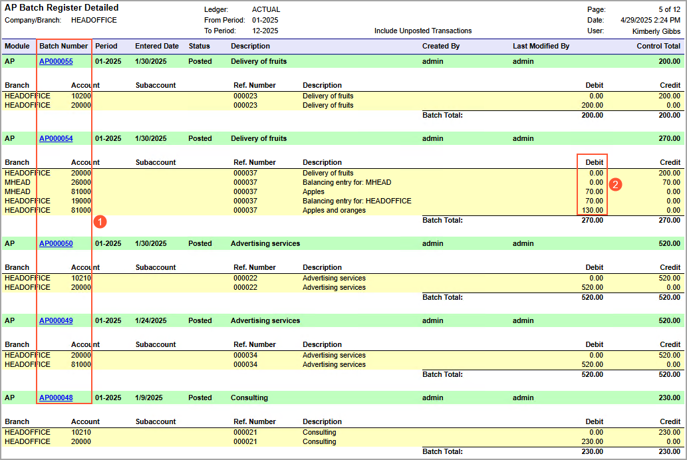687x460 pixels.
Task: Click Batch Total label under AP000048 lines
Action: 442,451
